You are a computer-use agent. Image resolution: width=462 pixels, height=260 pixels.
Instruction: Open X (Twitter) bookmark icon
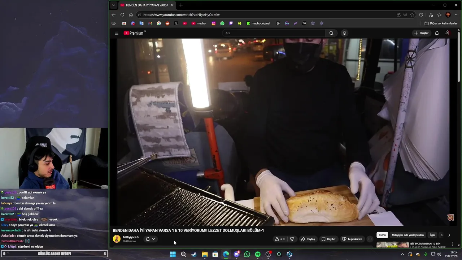click(x=176, y=23)
